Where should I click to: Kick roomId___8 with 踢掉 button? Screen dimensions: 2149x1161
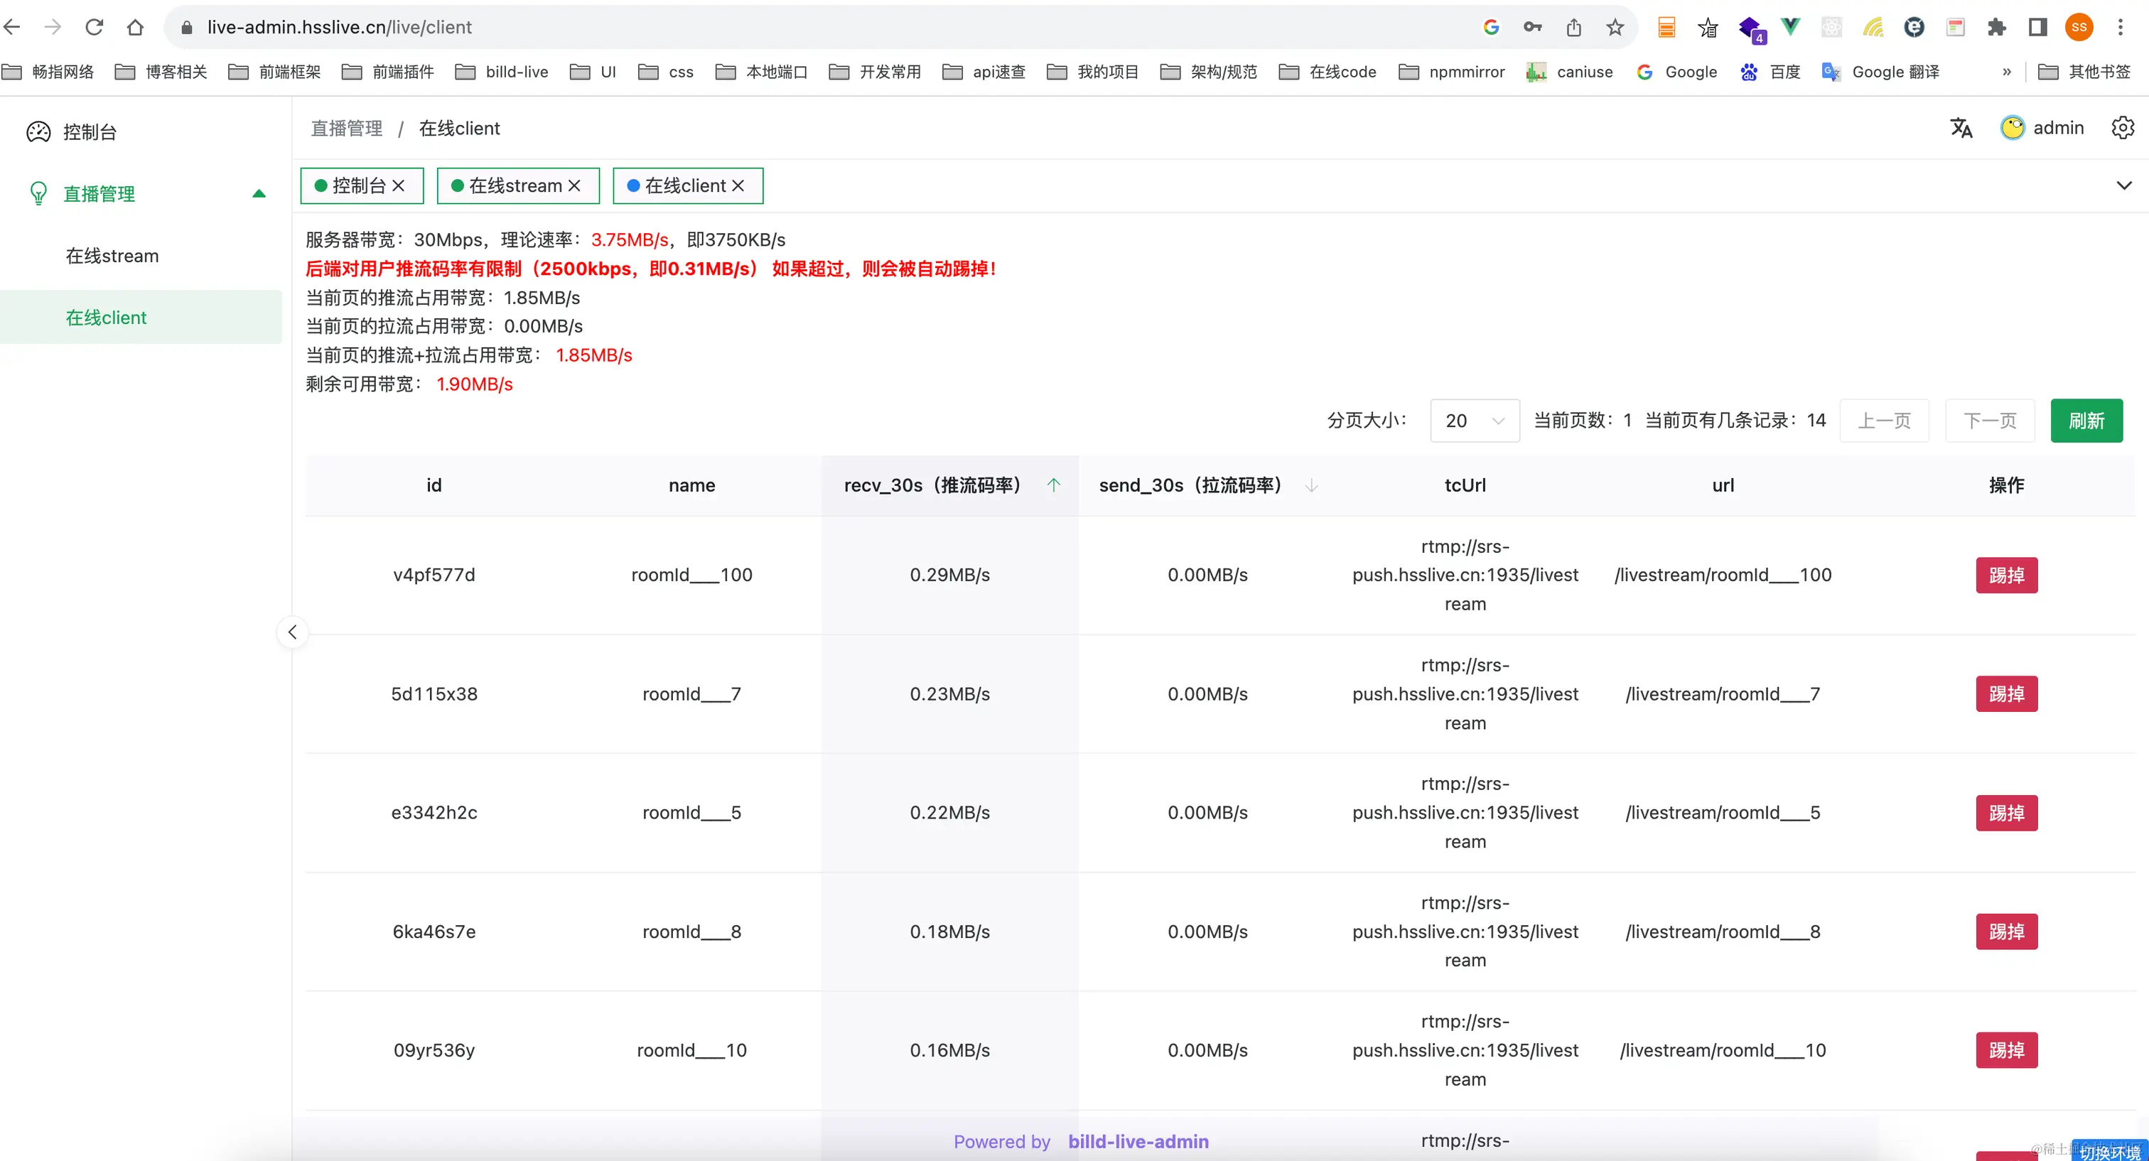(x=2006, y=931)
